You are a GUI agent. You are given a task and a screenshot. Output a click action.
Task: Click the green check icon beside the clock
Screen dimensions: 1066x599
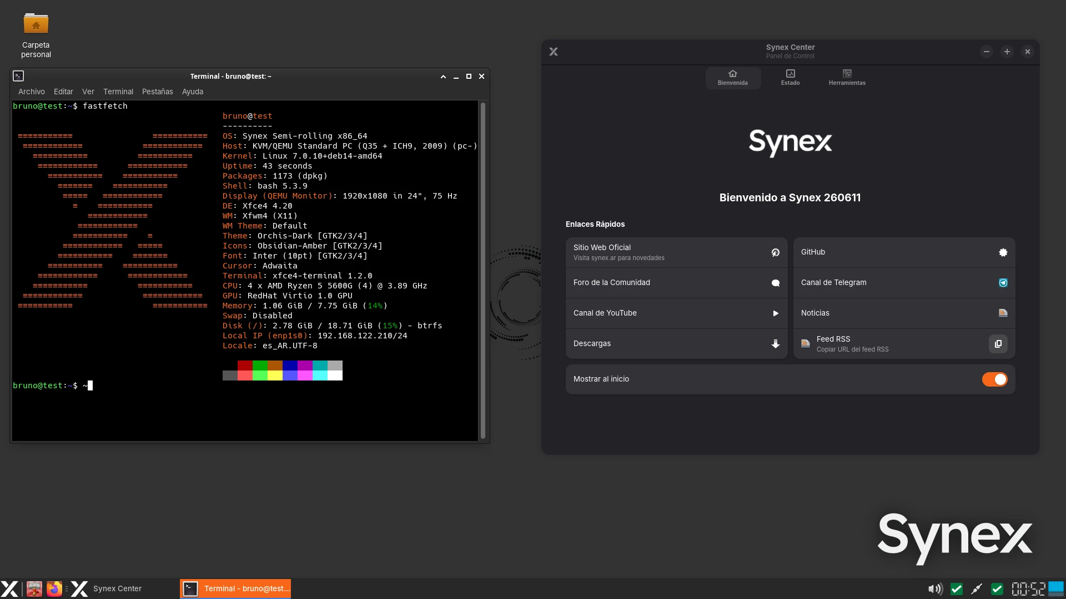click(x=997, y=589)
